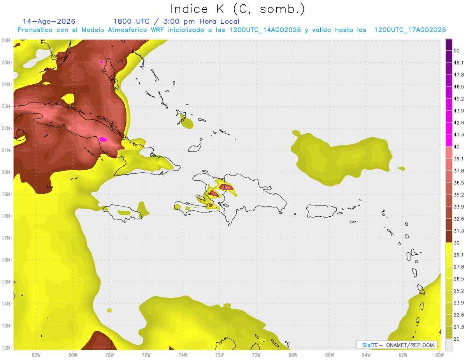The height and width of the screenshot is (360, 467).
Task: Click the '64W' longitude label
Action: (366, 355)
